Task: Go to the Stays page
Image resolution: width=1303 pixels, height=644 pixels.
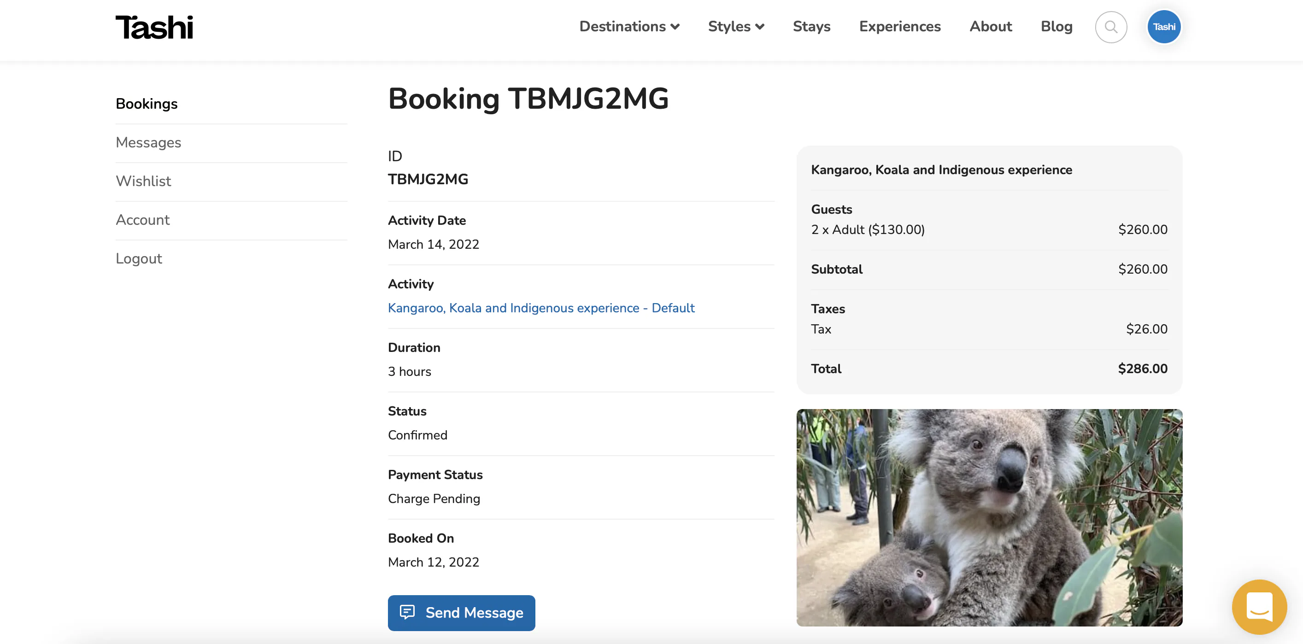Action: click(811, 26)
